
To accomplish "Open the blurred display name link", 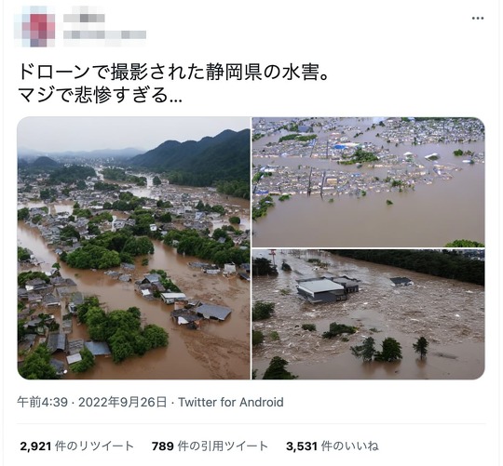I will [x=84, y=18].
